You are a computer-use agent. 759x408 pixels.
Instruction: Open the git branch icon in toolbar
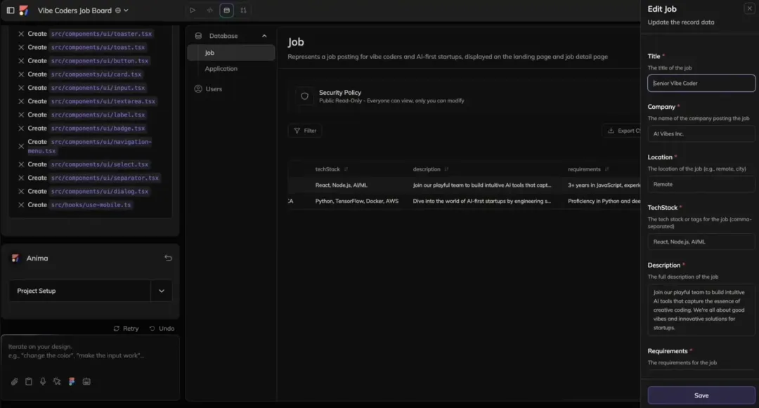coord(243,10)
